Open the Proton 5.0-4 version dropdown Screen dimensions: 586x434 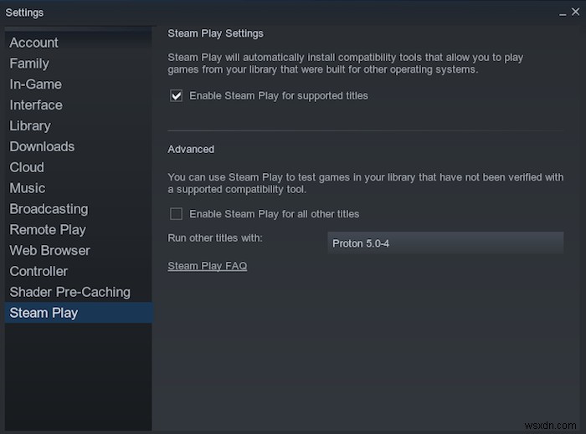point(445,243)
